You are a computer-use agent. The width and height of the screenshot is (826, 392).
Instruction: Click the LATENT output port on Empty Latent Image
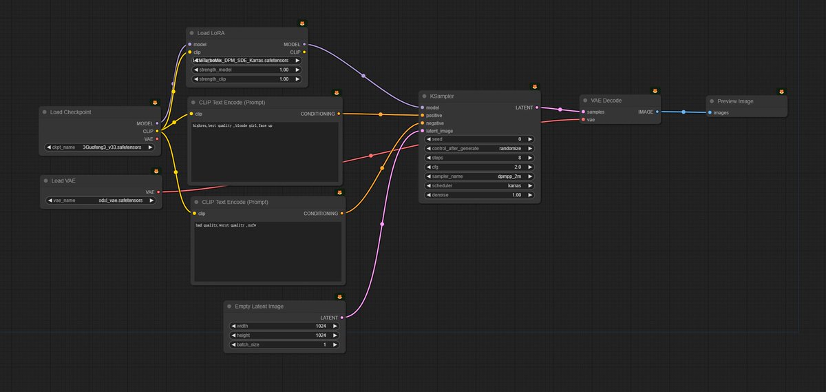click(x=342, y=318)
